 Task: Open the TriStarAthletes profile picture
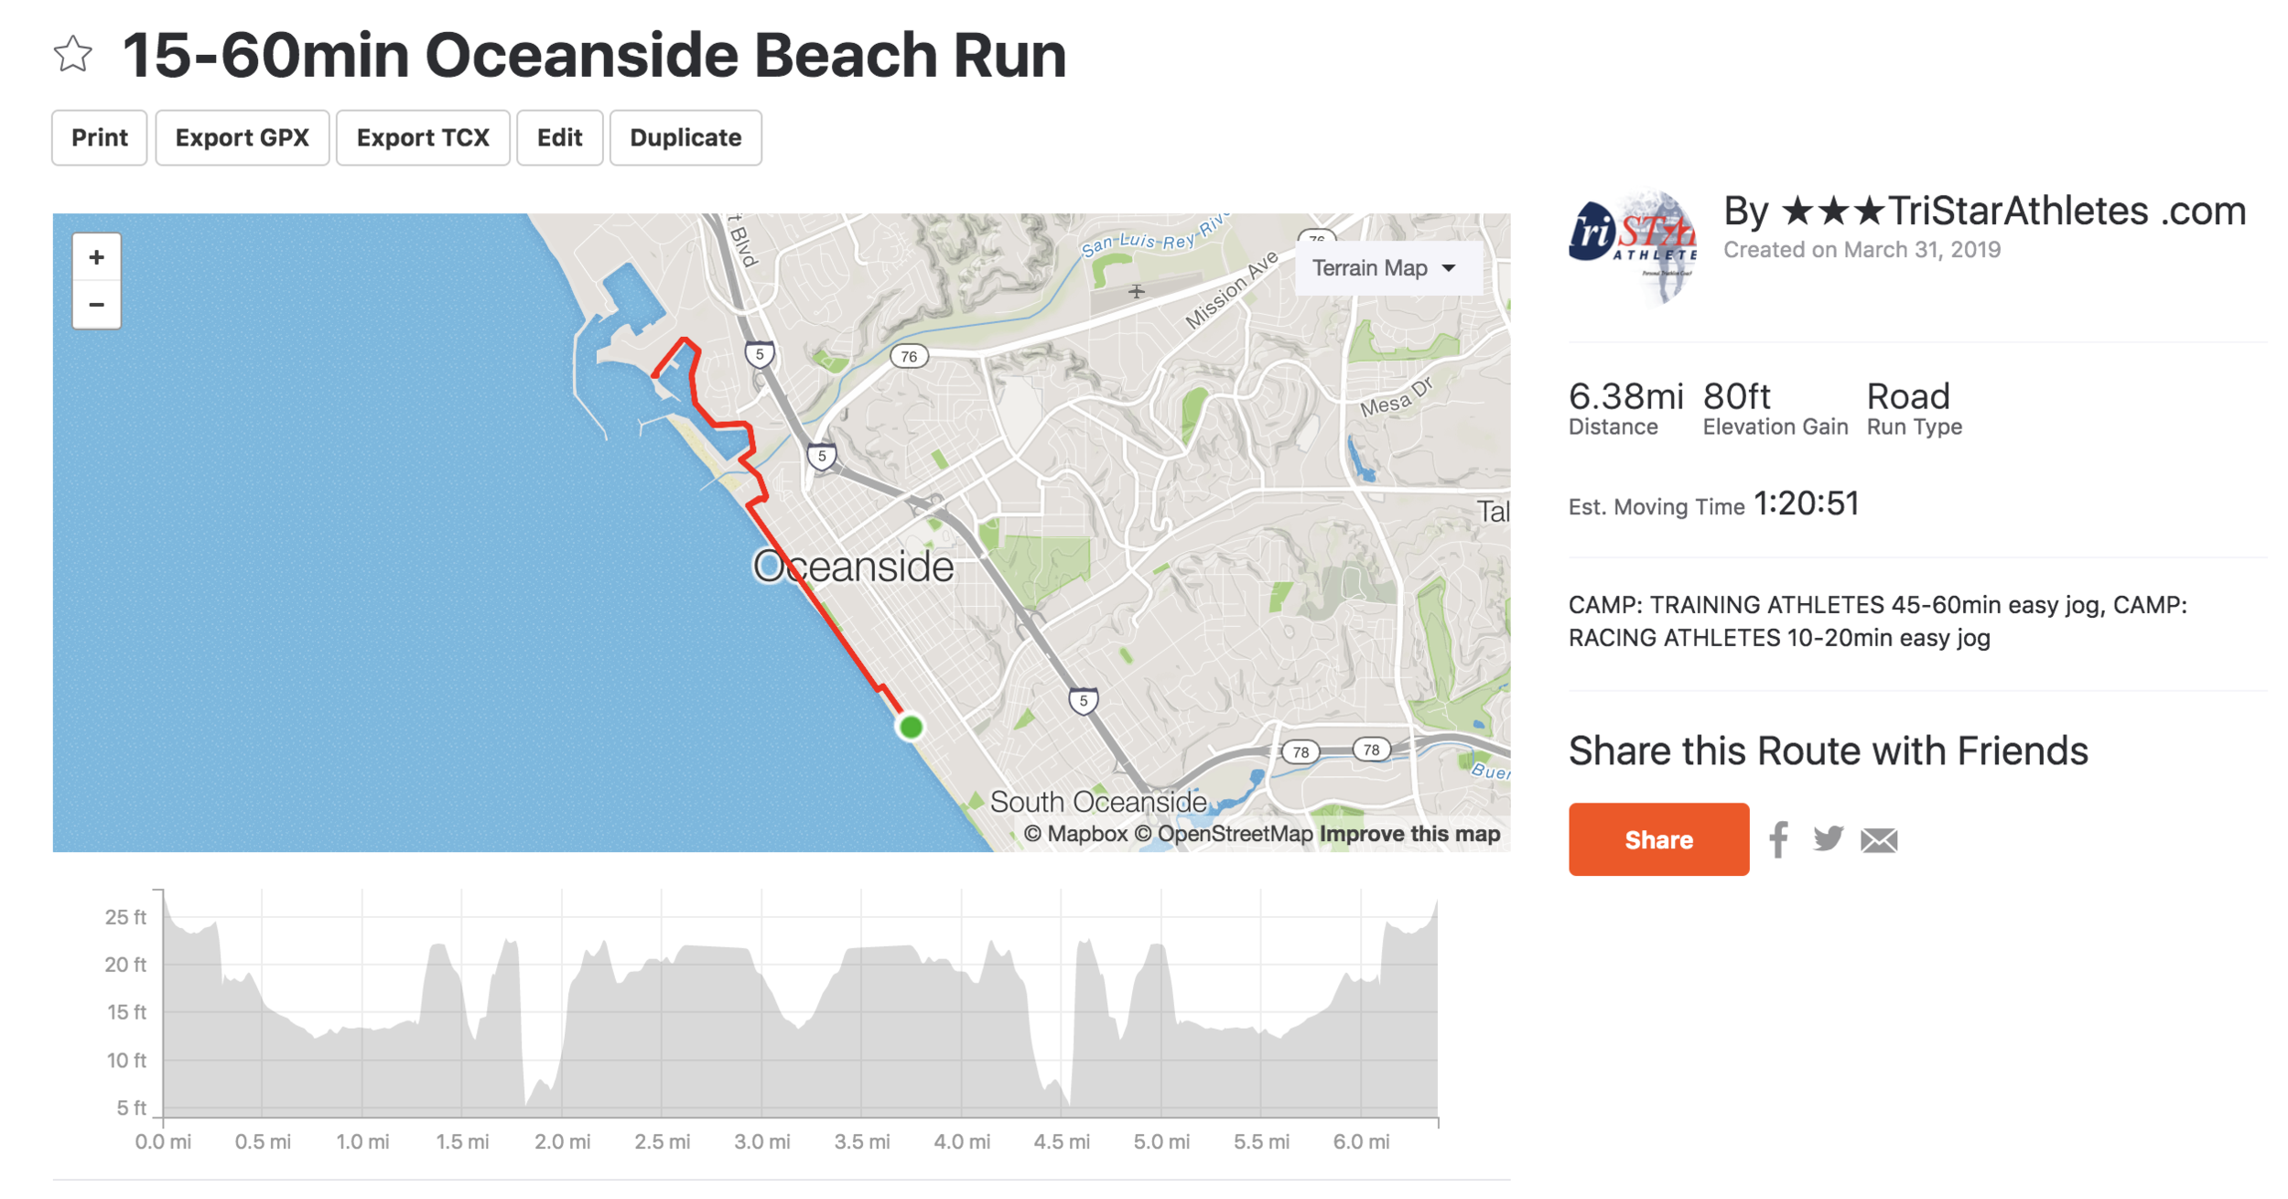click(x=1634, y=245)
